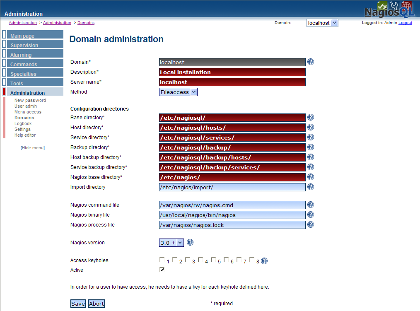Expand the Method Fileaccess dropdown
Image resolution: width=420 pixels, height=311 pixels.
(178, 92)
